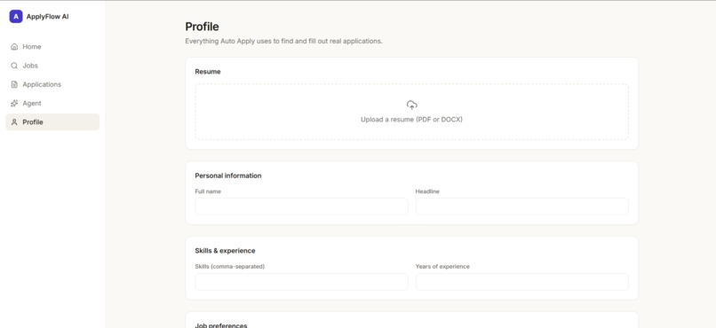The width and height of the screenshot is (716, 328).
Task: Go to the Jobs page
Action: [x=52, y=66]
